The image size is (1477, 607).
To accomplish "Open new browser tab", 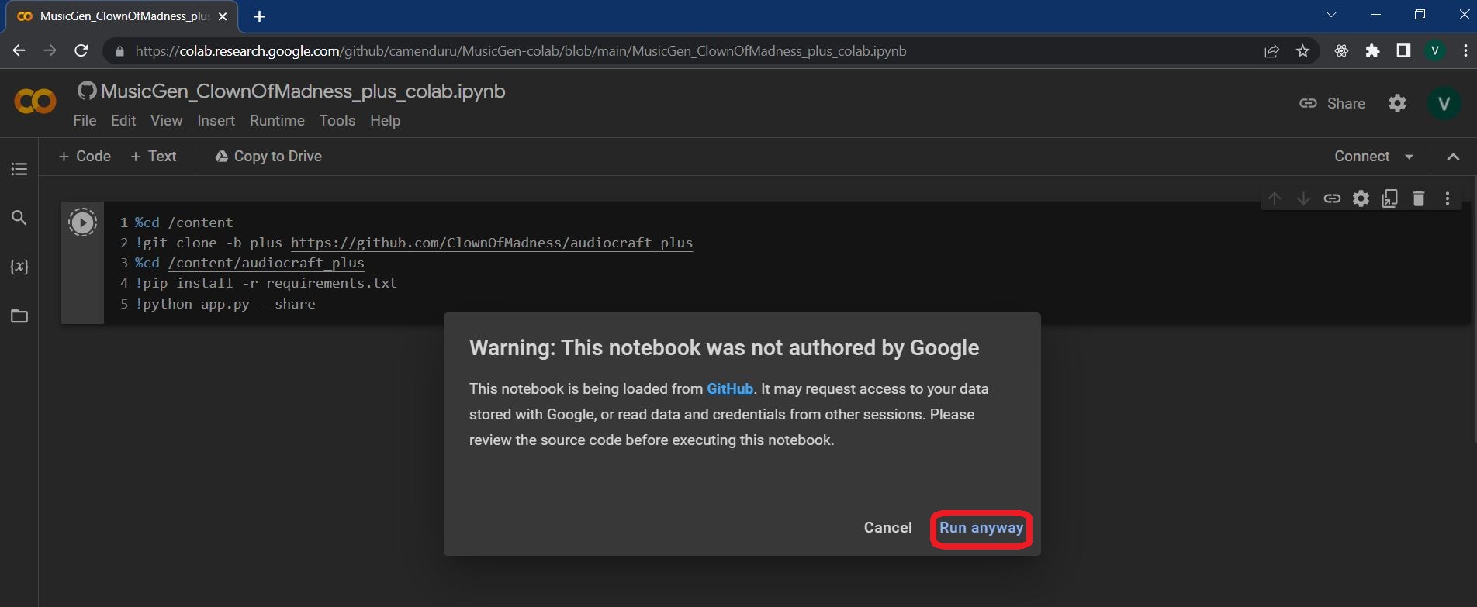I will 259,16.
